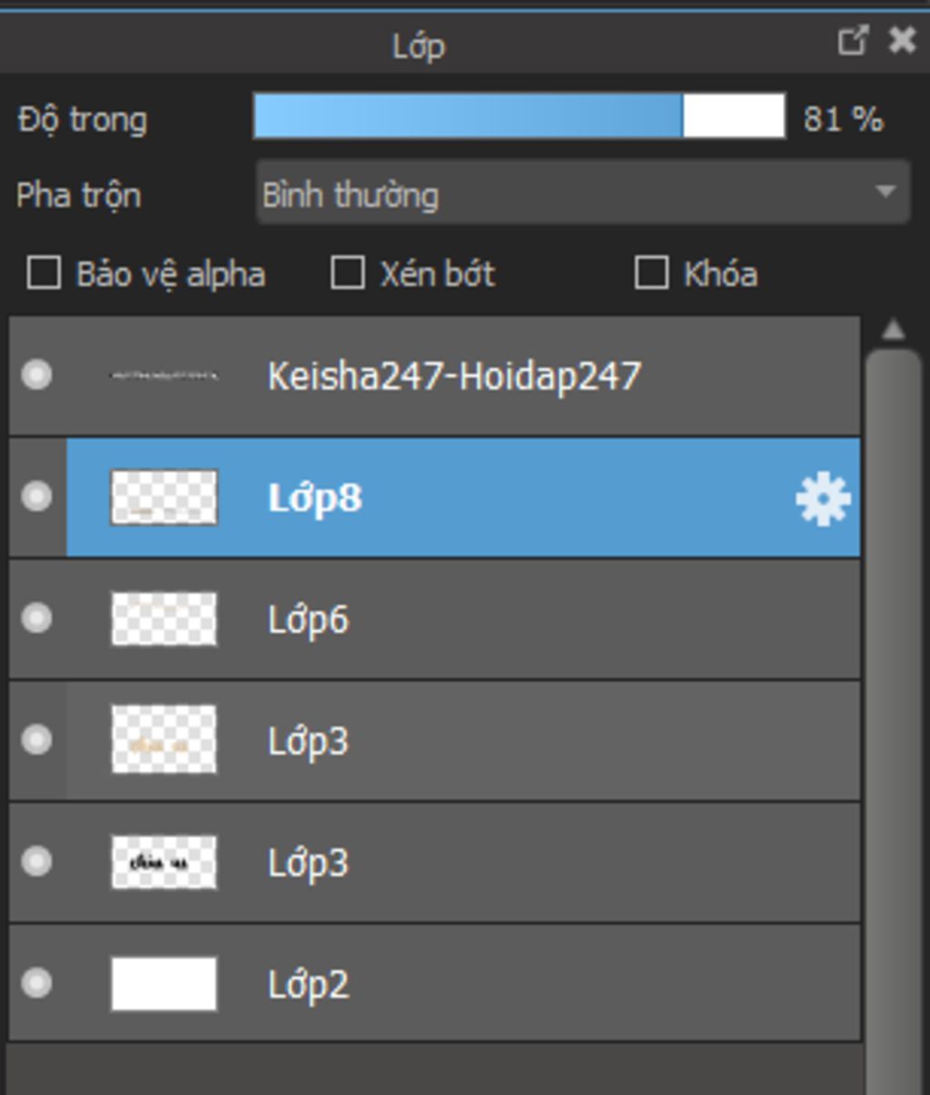Image resolution: width=930 pixels, height=1095 pixels.
Task: Hide the Keisha247-Hoidap247 layer
Action: pos(36,374)
